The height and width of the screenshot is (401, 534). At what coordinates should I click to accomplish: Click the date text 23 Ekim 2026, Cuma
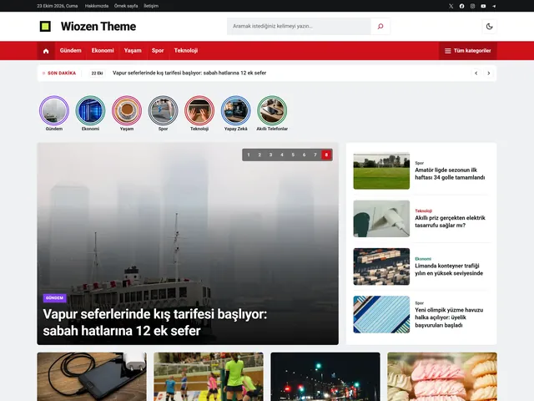click(x=58, y=6)
